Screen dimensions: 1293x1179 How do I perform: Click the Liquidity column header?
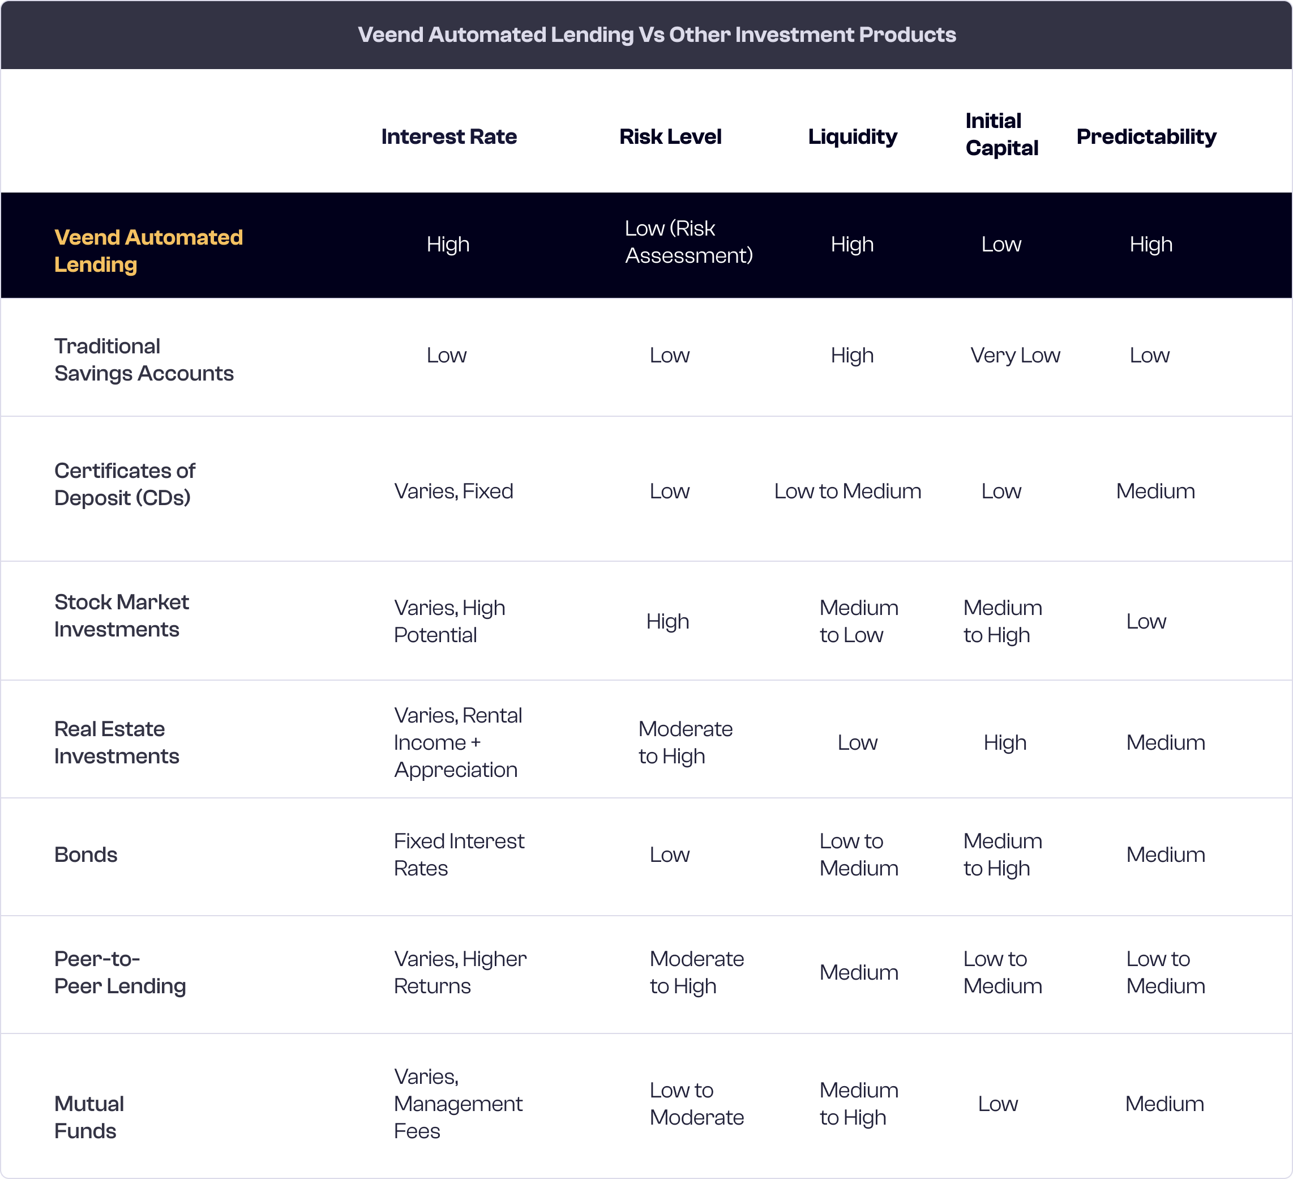(x=852, y=136)
